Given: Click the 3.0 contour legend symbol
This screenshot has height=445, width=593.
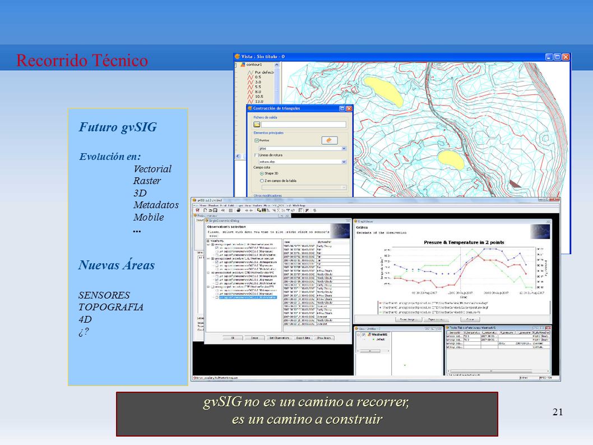Looking at the screenshot, I should [251, 82].
